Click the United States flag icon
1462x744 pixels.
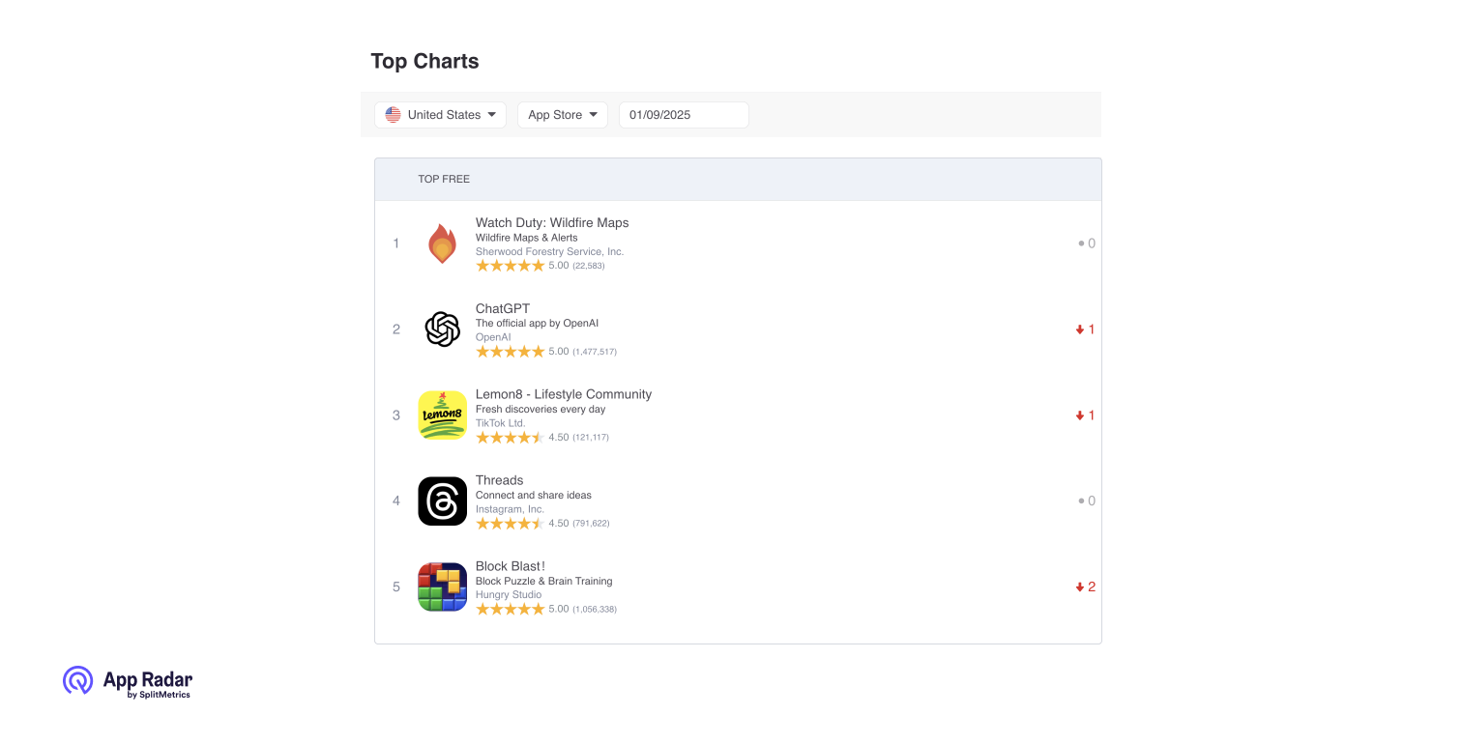[393, 114]
